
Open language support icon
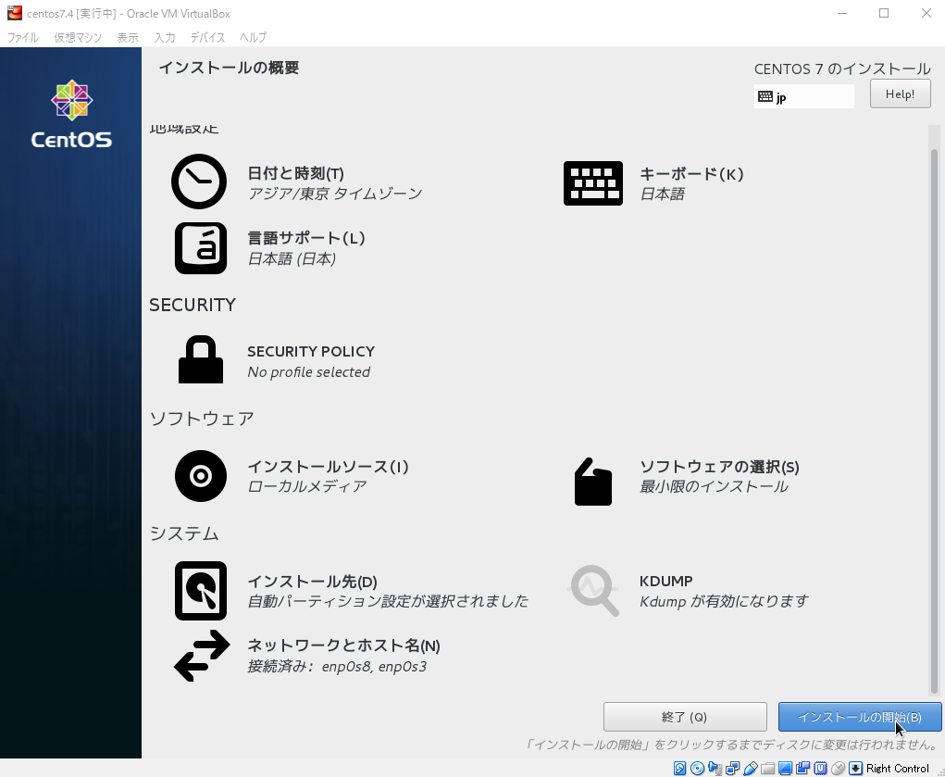pyautogui.click(x=201, y=248)
